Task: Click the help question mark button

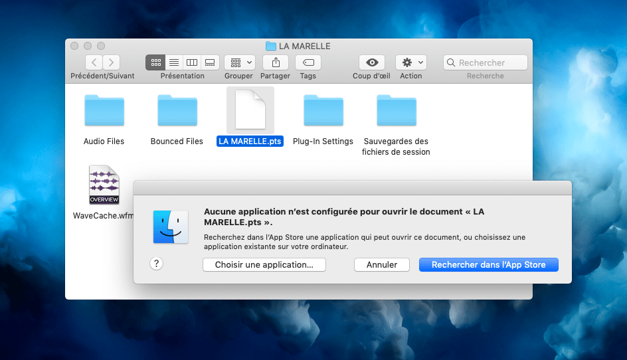Action: pos(156,264)
